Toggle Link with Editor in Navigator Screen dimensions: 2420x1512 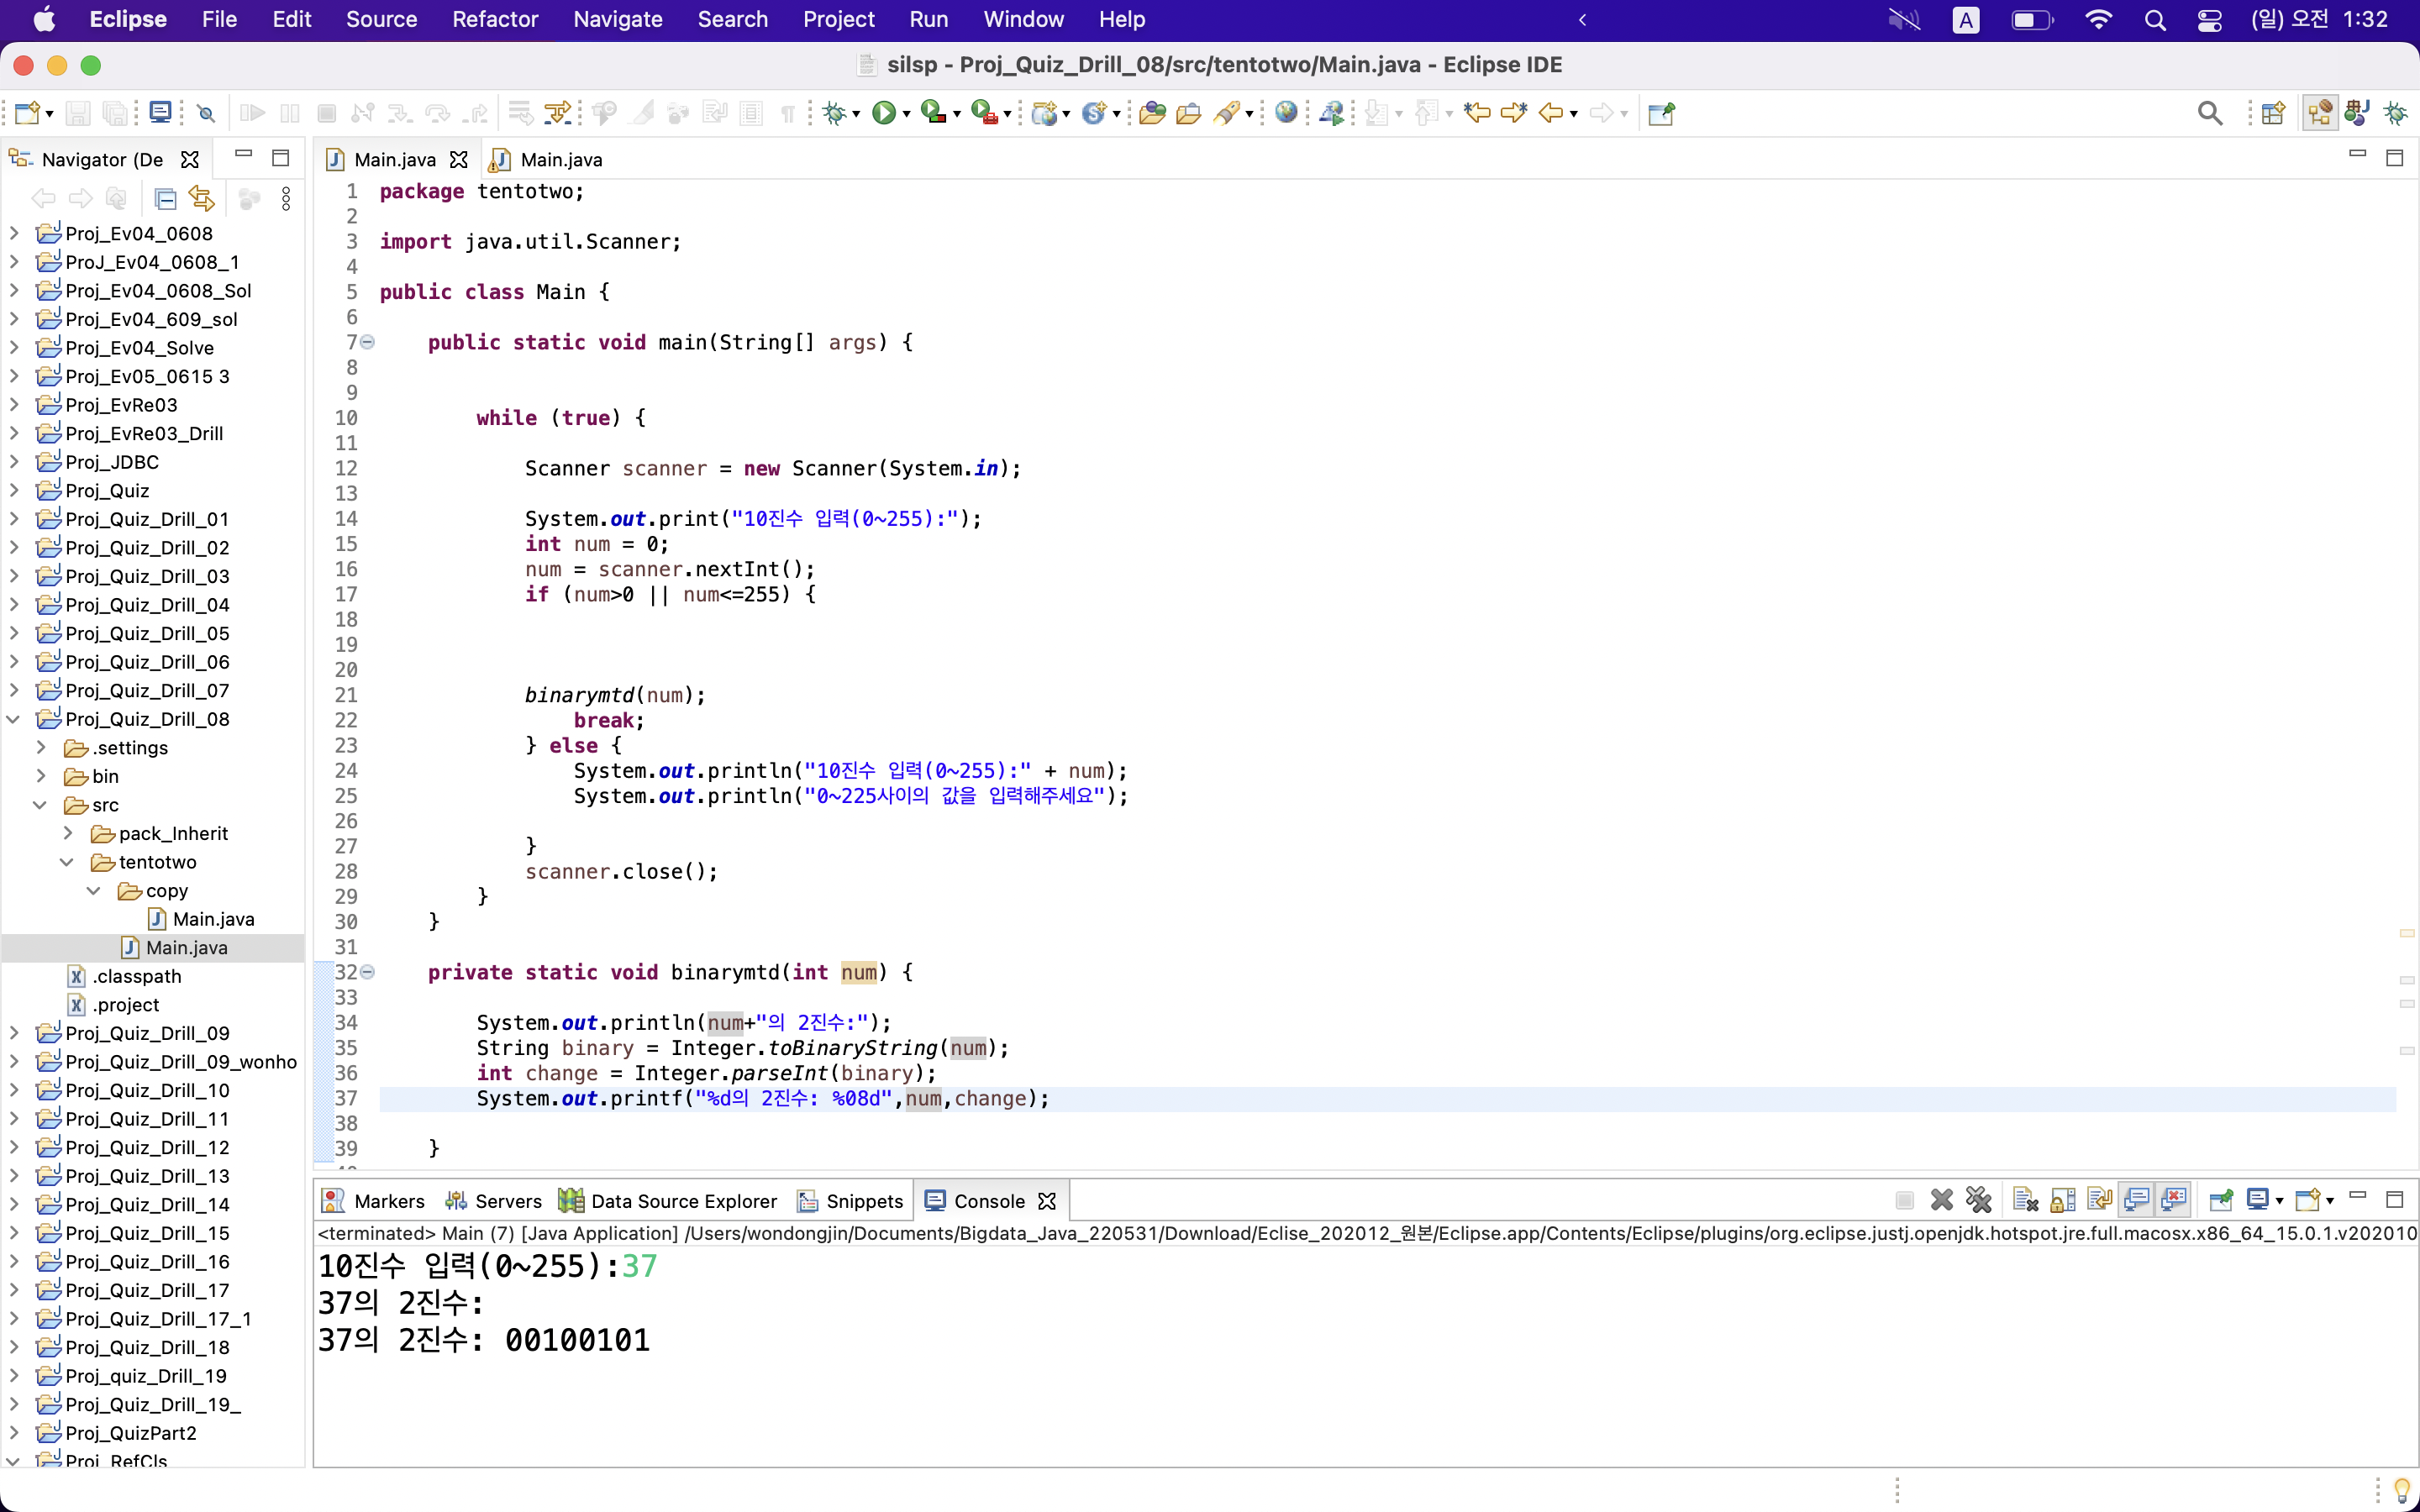(202, 199)
